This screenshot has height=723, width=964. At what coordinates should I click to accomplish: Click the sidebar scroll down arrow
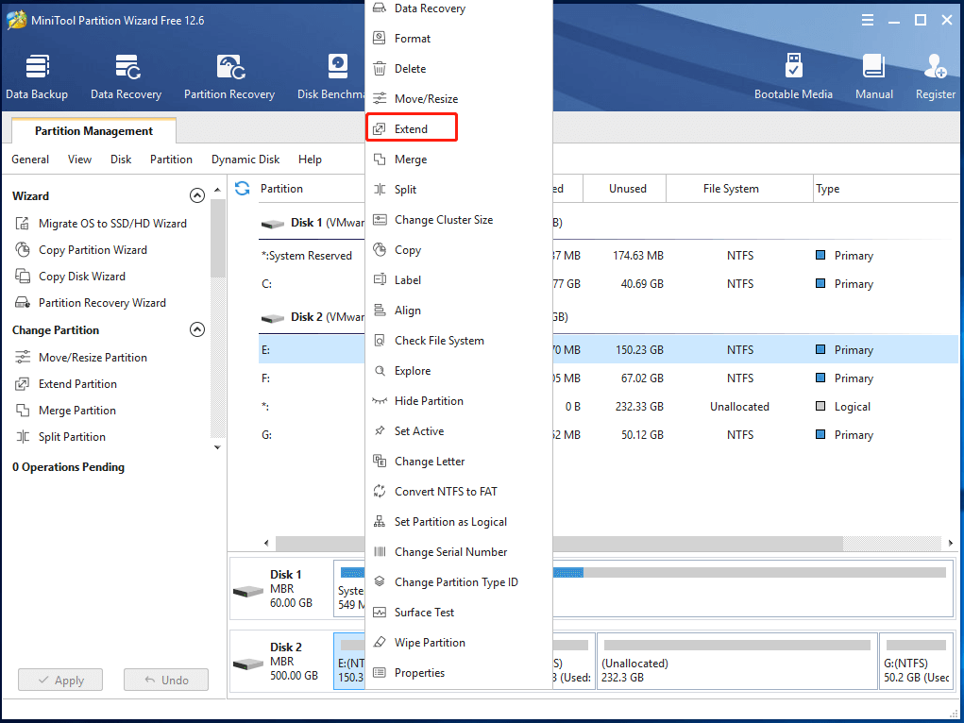pyautogui.click(x=217, y=447)
